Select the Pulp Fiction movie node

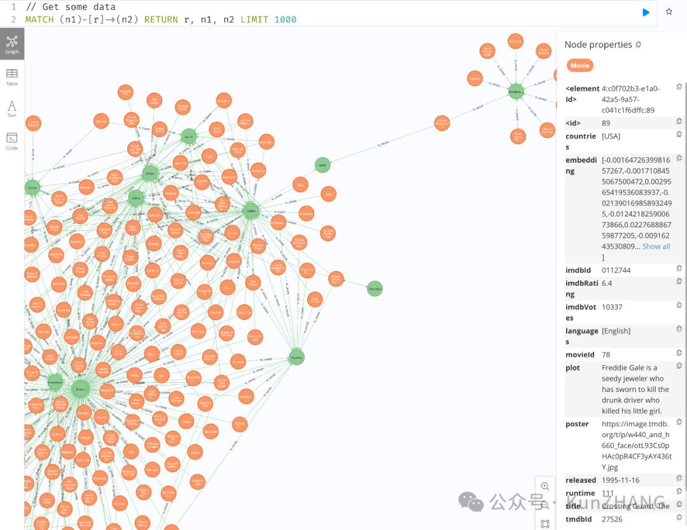click(x=102, y=253)
